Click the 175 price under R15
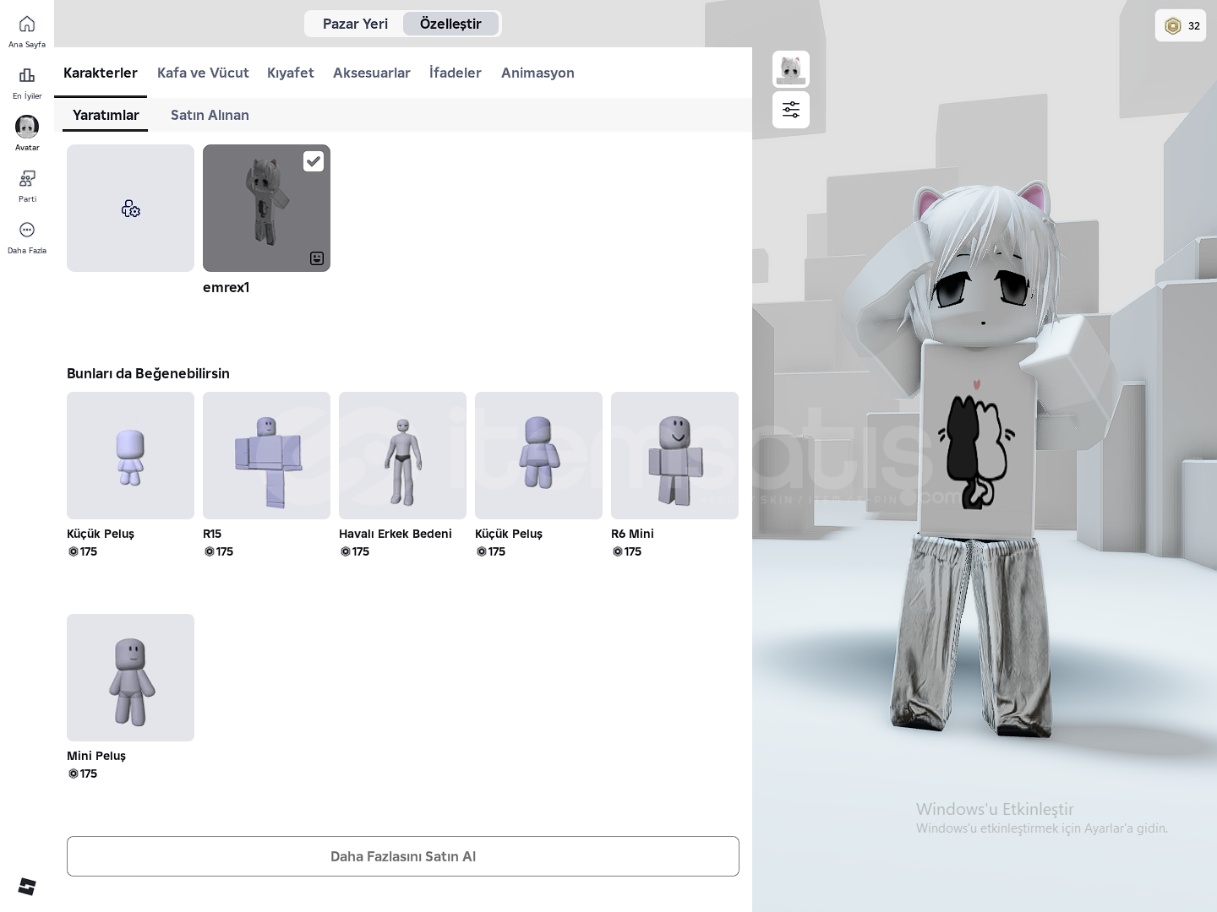 click(x=218, y=551)
